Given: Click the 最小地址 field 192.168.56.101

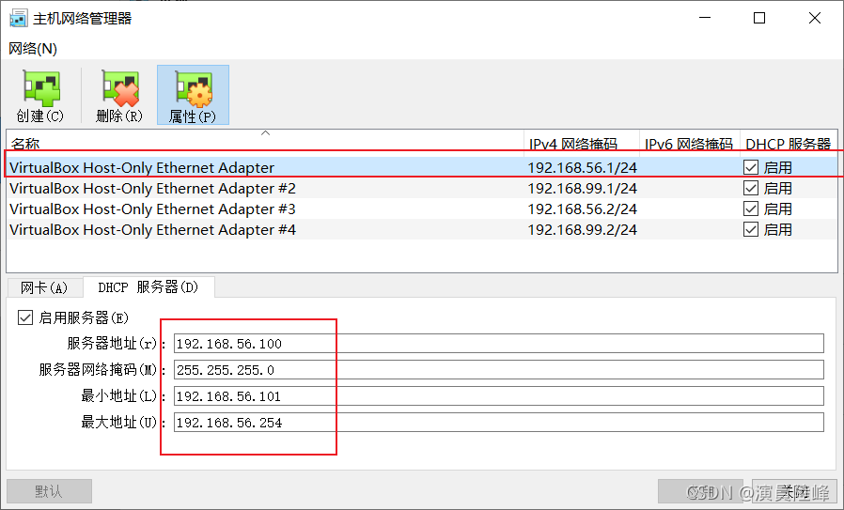Looking at the screenshot, I should coord(499,396).
